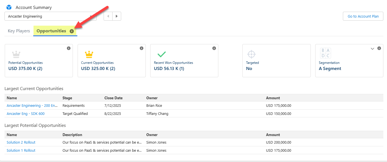Open the Ancaster Engineering account dropdown

[50, 16]
